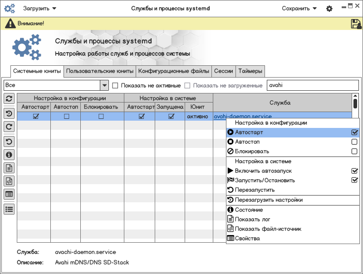
Task: Open the "Пользовательские юниты" tab
Action: (99, 71)
